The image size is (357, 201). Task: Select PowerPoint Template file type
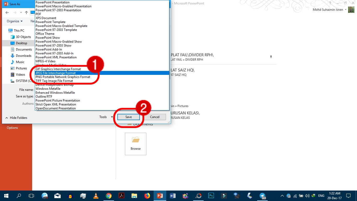click(x=102, y=22)
